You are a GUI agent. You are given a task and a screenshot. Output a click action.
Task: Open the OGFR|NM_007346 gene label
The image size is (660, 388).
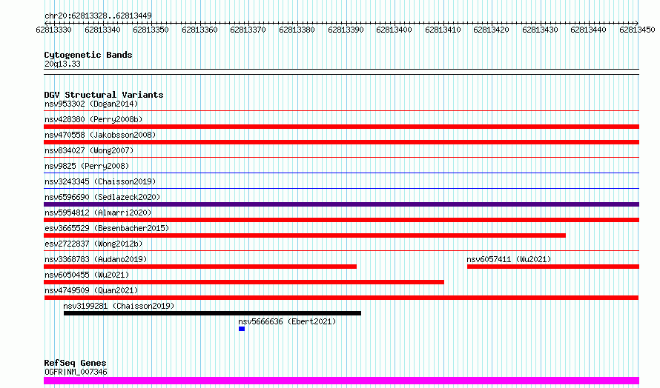pos(76,372)
